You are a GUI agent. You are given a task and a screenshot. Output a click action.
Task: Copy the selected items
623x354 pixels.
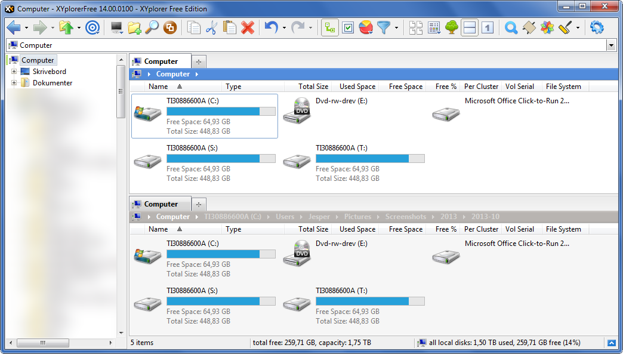click(193, 27)
